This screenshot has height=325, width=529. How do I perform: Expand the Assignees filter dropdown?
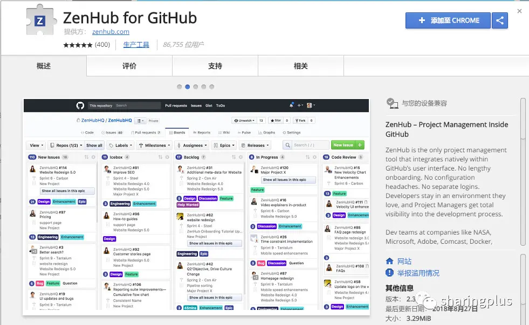tap(191, 145)
